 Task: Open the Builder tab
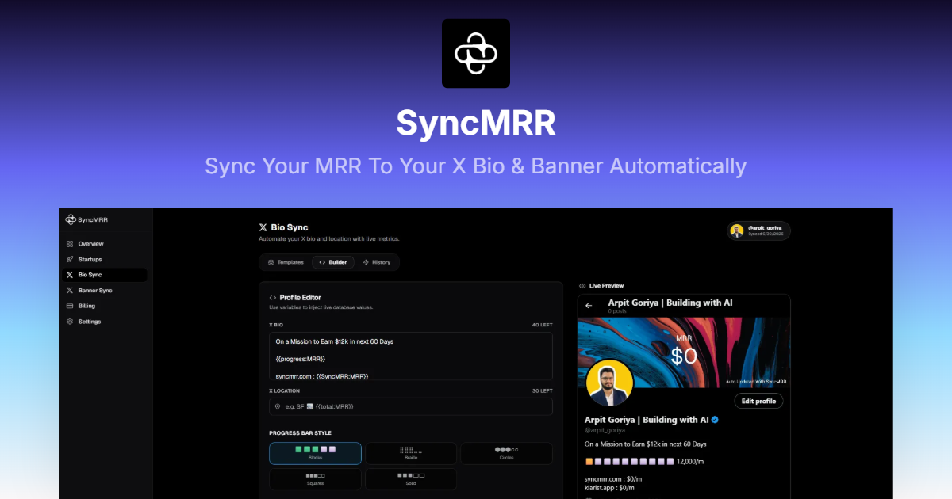point(333,262)
